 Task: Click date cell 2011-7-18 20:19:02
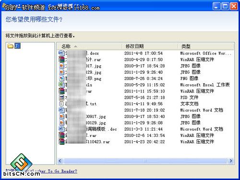[144, 110]
